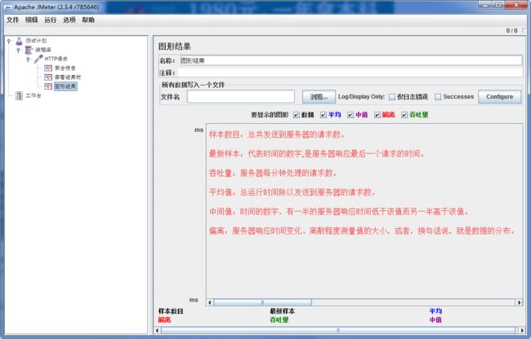Click the 测试计划 flask icon
The image size is (531, 339).
coord(19,42)
